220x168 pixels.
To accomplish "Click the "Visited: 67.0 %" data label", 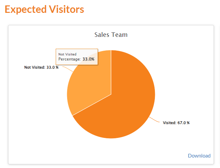I will [x=176, y=123].
